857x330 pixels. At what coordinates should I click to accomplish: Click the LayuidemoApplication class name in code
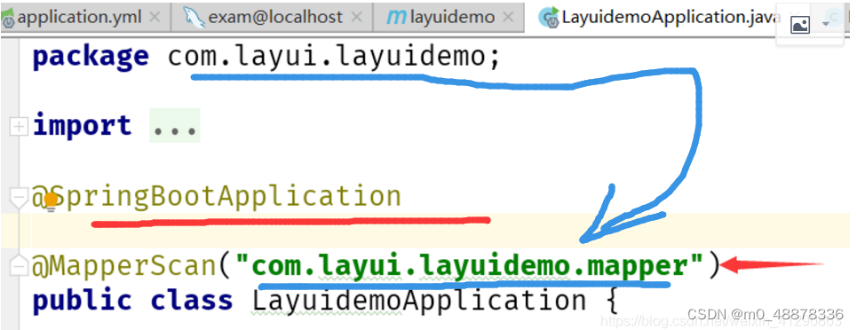click(418, 302)
